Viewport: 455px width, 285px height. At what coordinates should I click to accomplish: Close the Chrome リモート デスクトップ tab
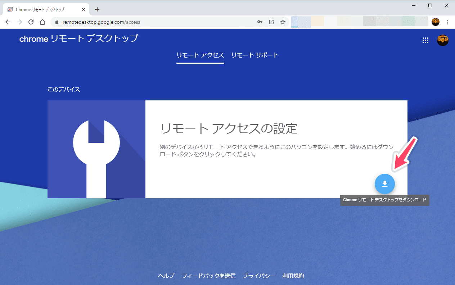click(x=84, y=9)
